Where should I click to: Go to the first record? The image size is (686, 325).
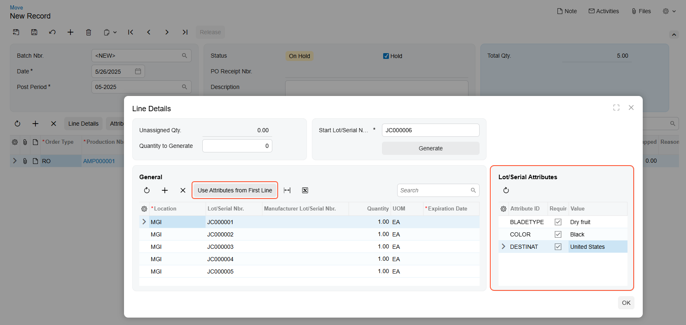[131, 32]
